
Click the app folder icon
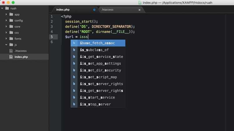point(11,14)
